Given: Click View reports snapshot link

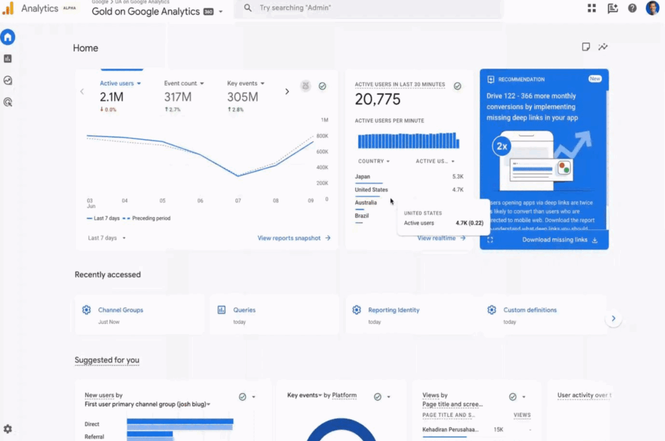Looking at the screenshot, I should point(294,238).
